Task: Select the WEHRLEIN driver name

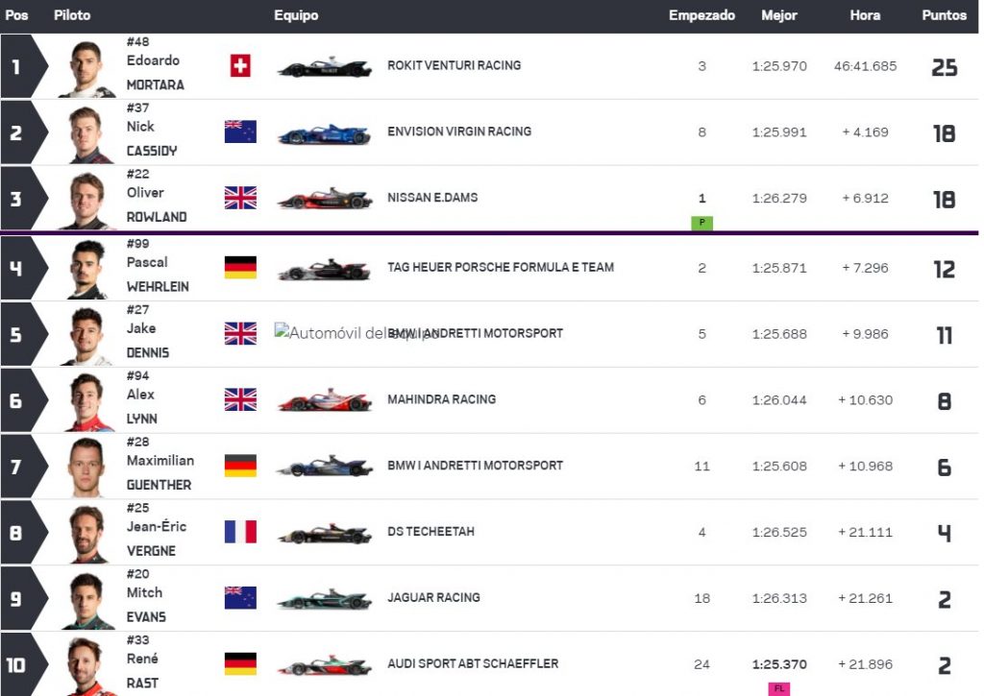Action: (x=158, y=286)
